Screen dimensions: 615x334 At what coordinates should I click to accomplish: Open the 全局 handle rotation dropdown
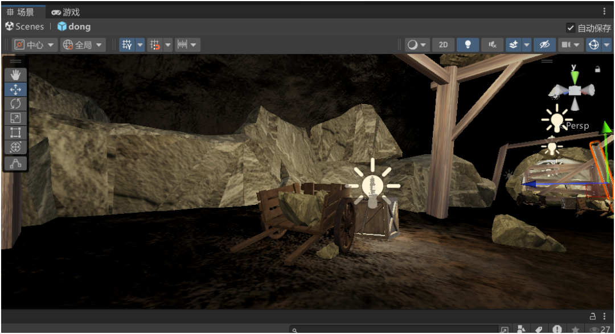coord(83,45)
